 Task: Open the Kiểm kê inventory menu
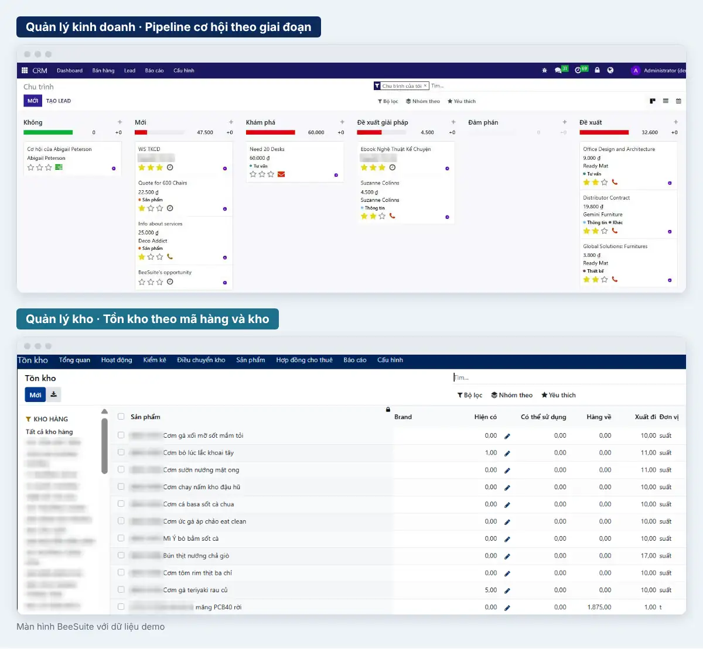point(155,360)
